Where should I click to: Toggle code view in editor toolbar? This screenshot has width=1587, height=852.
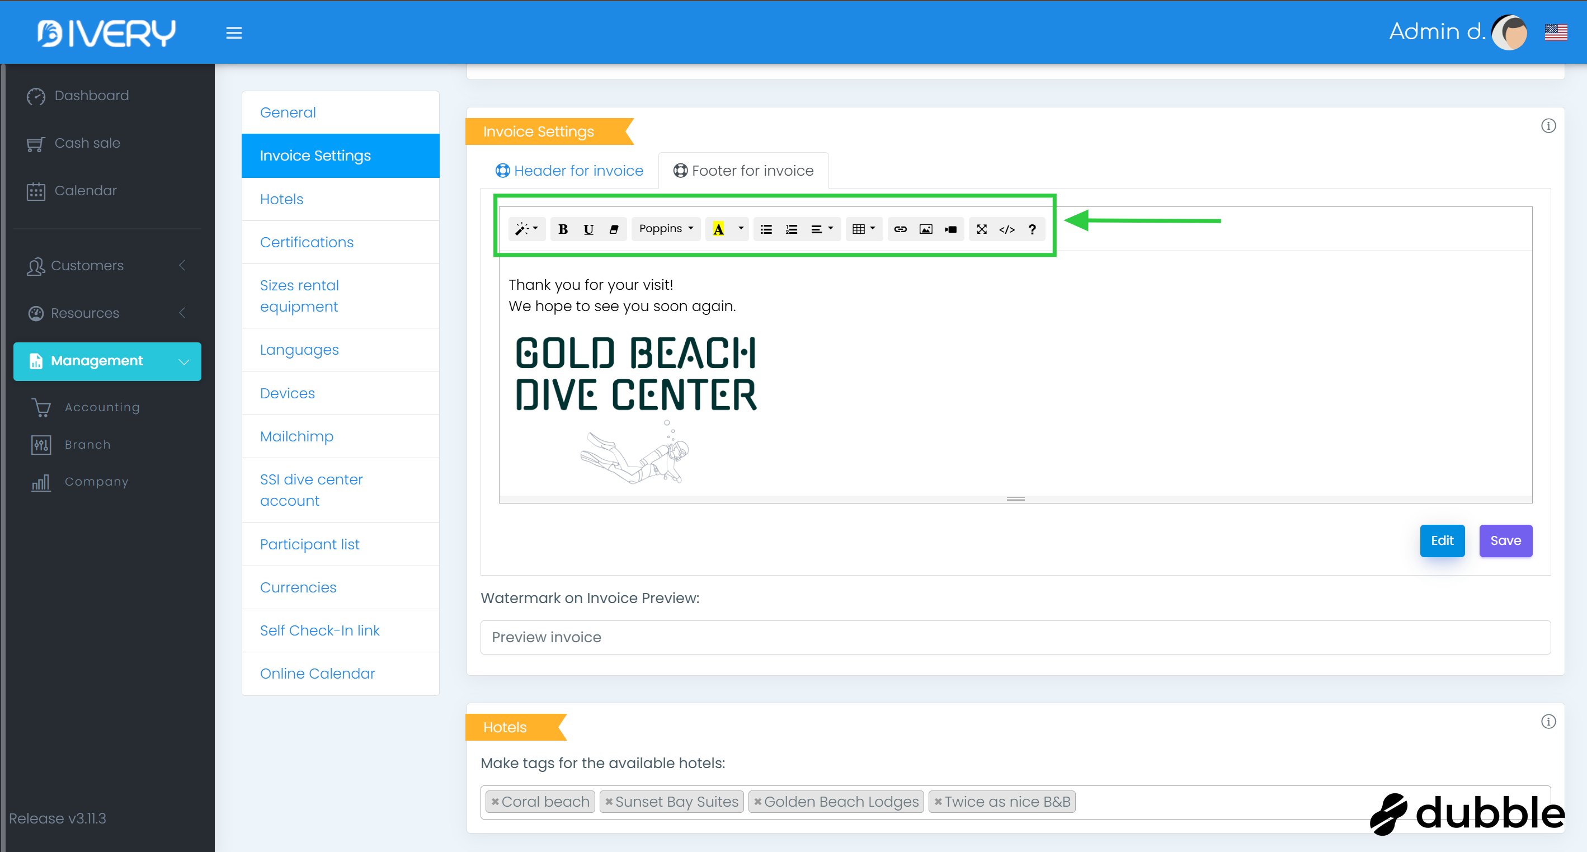click(1007, 229)
